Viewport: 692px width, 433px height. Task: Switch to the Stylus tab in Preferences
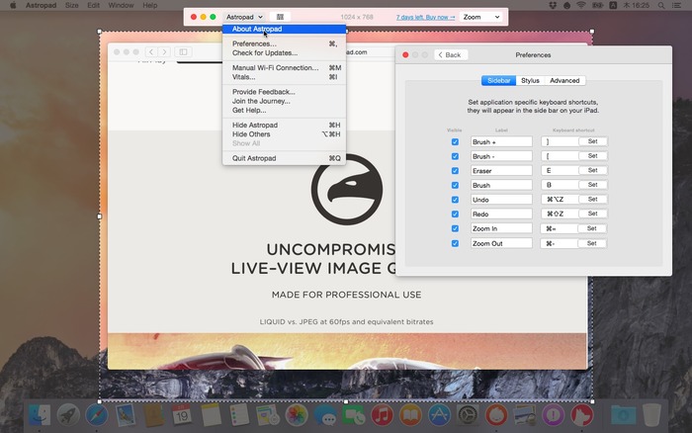point(530,80)
